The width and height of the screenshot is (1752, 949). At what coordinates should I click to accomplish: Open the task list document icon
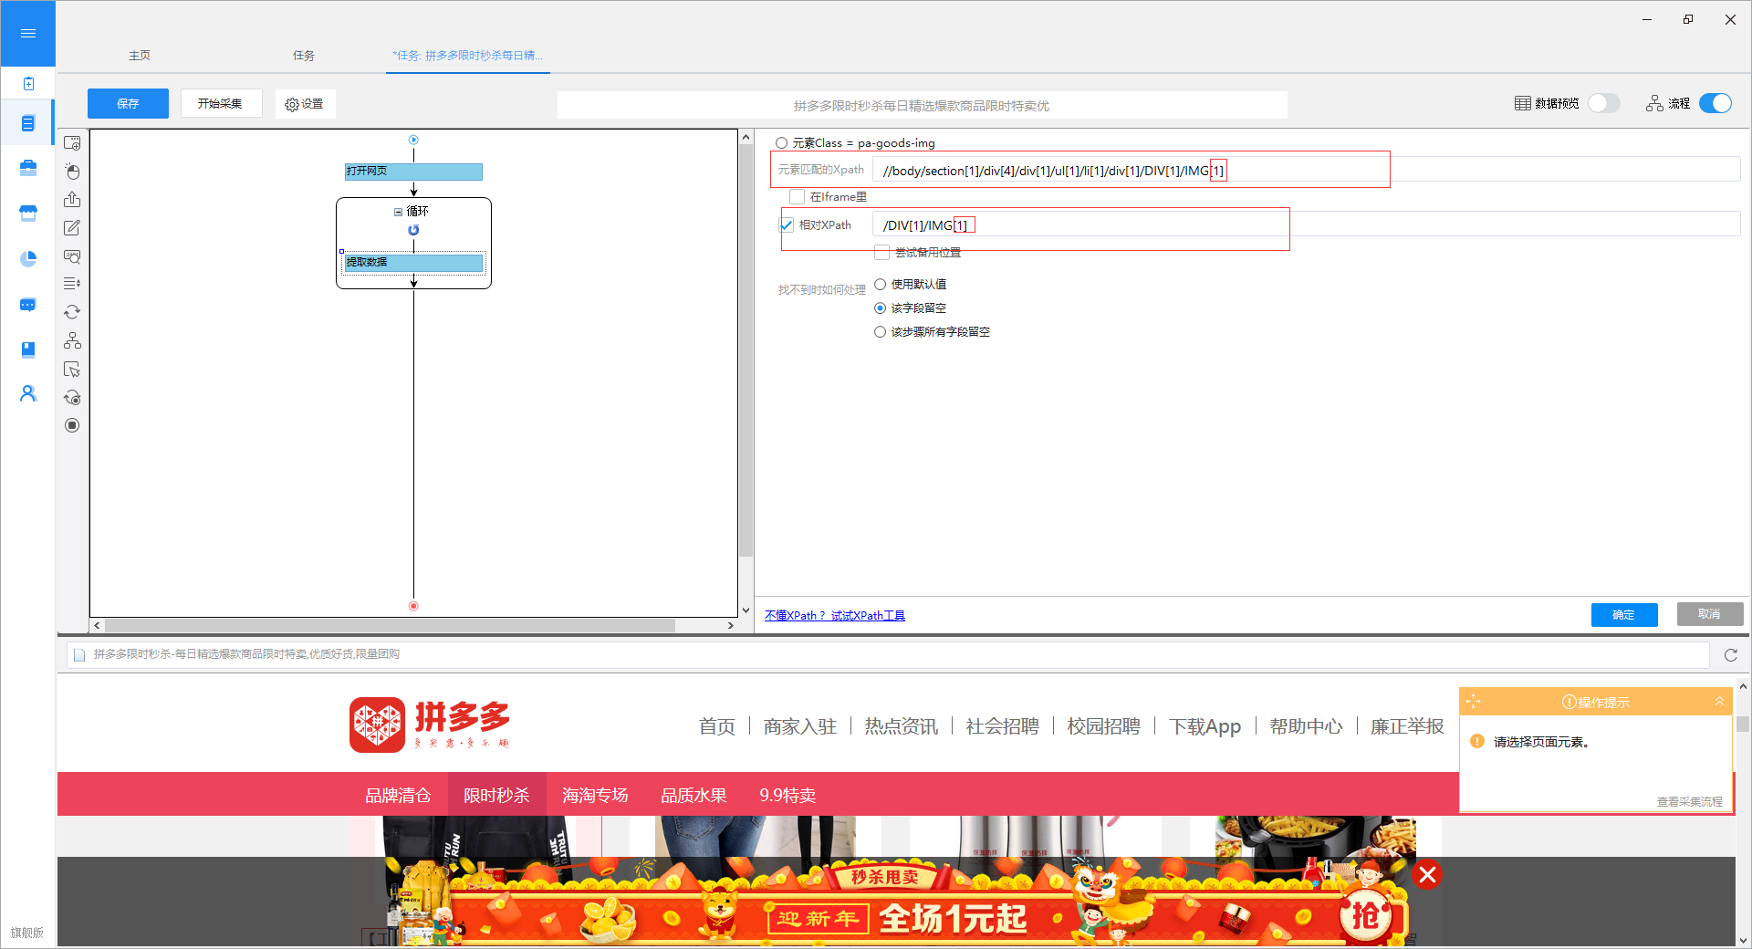click(28, 123)
